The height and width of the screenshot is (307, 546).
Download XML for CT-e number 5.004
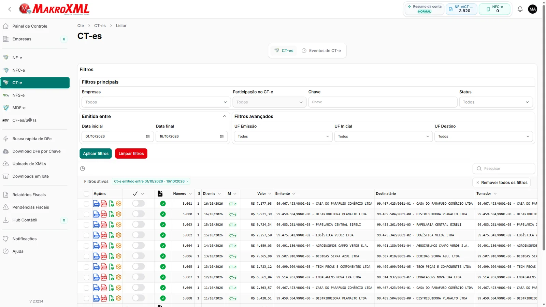click(x=96, y=246)
